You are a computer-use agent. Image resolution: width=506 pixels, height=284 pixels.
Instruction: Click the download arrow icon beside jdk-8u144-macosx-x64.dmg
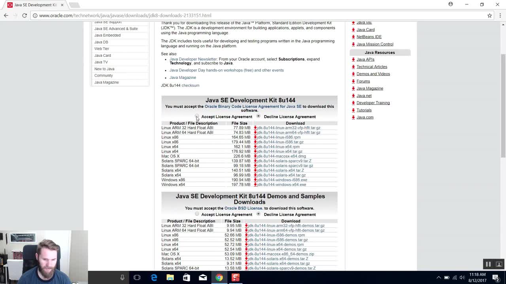[x=255, y=156]
